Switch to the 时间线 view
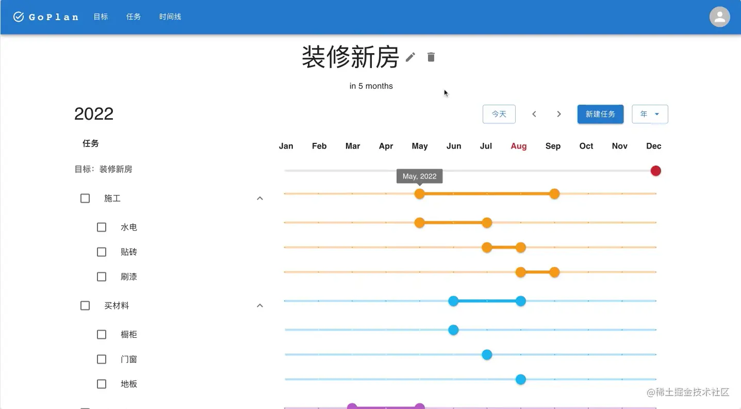Image resolution: width=741 pixels, height=409 pixels. pos(170,17)
